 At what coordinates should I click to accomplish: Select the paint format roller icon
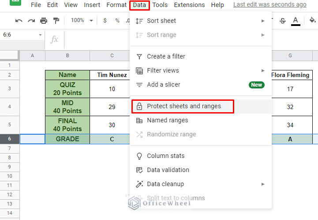coord(56,21)
